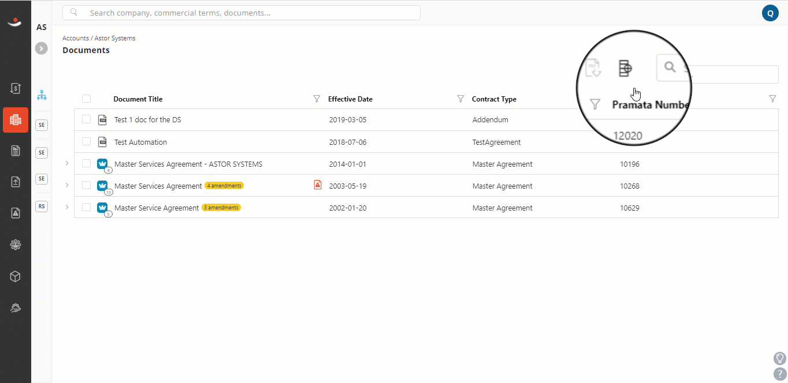Open Astor Systems breadcrumb link

click(115, 38)
